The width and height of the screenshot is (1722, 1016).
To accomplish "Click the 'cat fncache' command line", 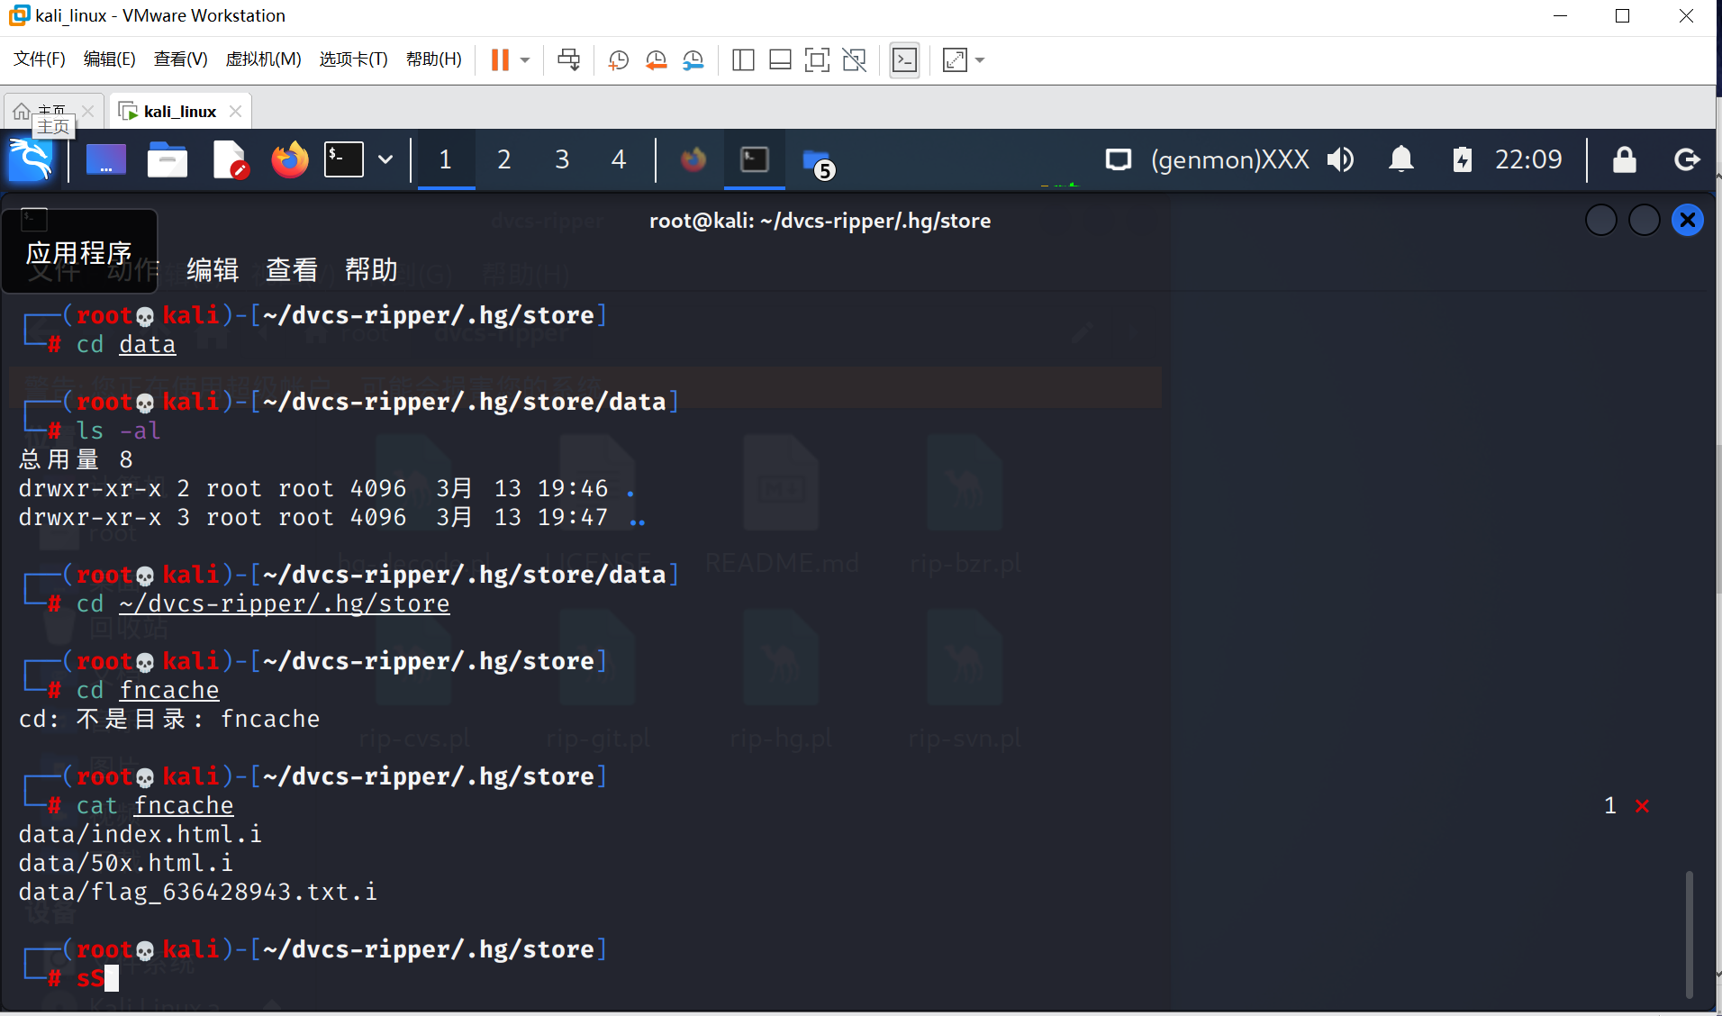I will (x=155, y=805).
